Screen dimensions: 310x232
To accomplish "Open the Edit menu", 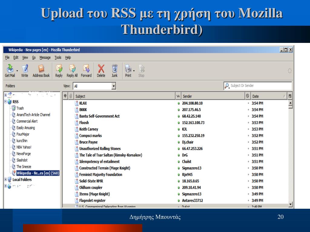I will click(16, 57).
